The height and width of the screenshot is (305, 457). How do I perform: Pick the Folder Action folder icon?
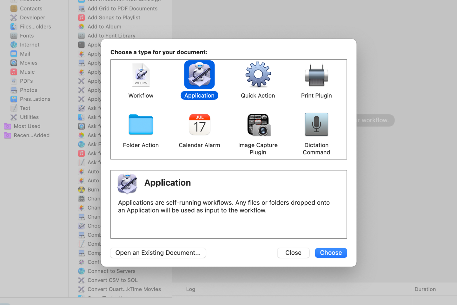141,125
